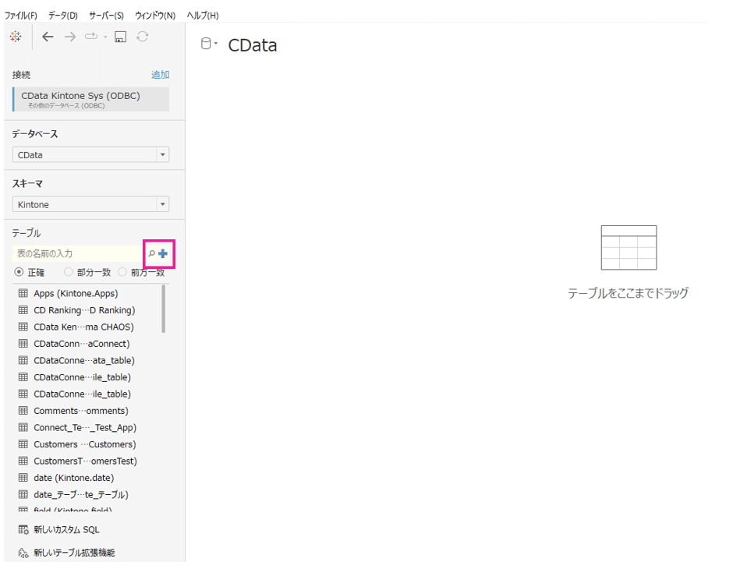Click 新しいテーブル拡張機能 label
The height and width of the screenshot is (562, 740).
click(74, 553)
